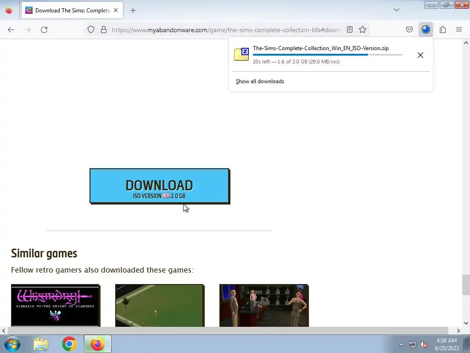Click the Show desktop button at the taskbar end

[x=466, y=344]
